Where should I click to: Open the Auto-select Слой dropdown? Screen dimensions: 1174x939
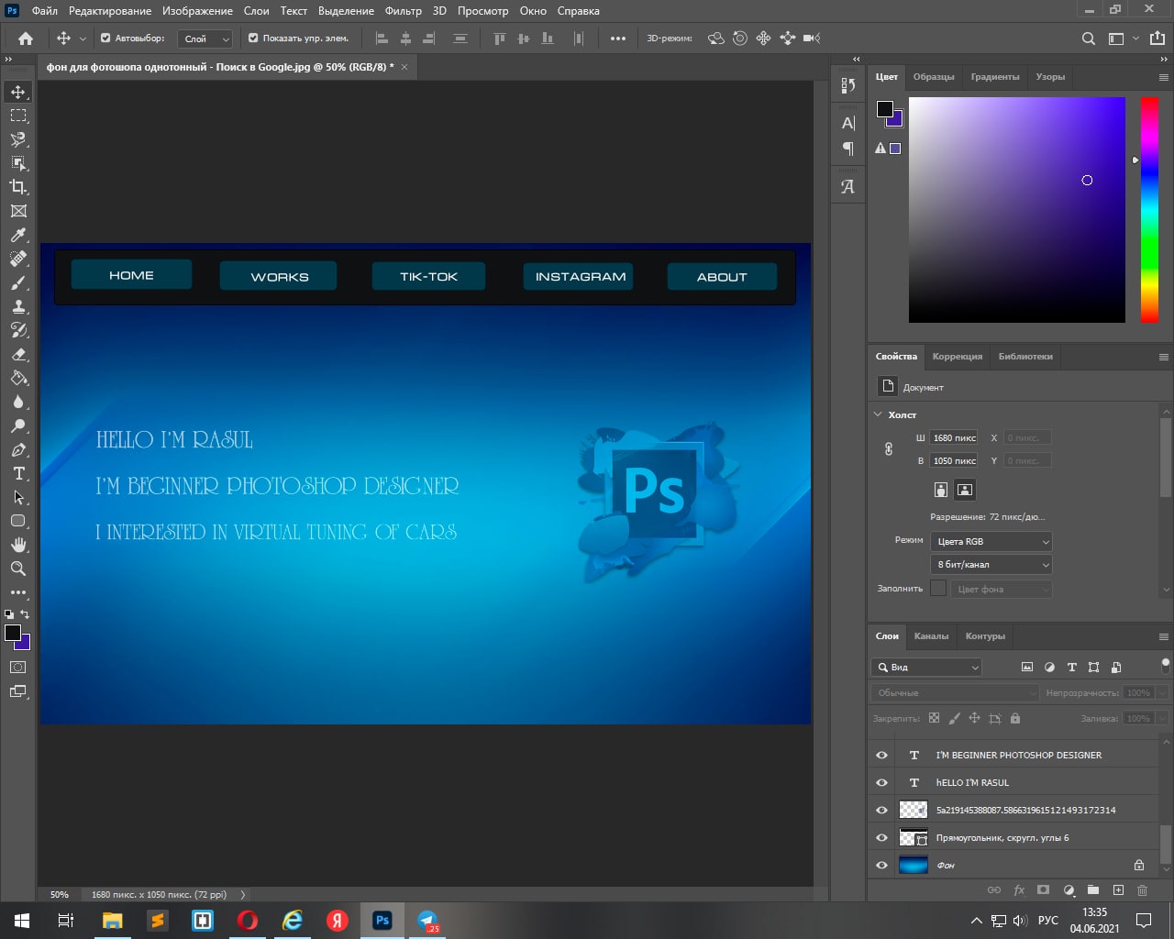[x=205, y=39]
